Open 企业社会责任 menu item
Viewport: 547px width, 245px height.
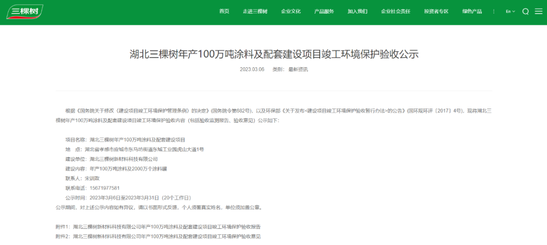point(396,12)
